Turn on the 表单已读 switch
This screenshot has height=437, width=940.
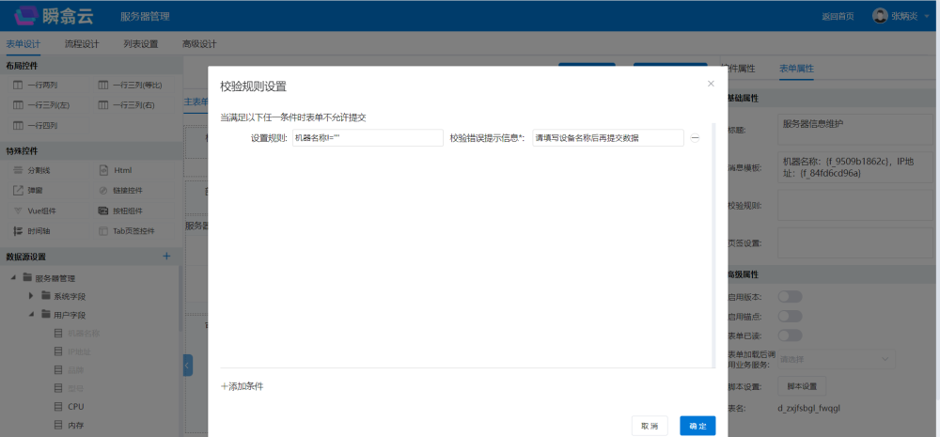tap(789, 335)
